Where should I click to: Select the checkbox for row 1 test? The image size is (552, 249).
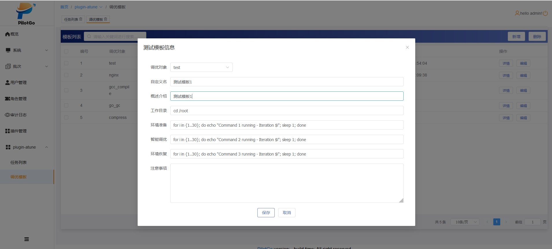pyautogui.click(x=66, y=63)
